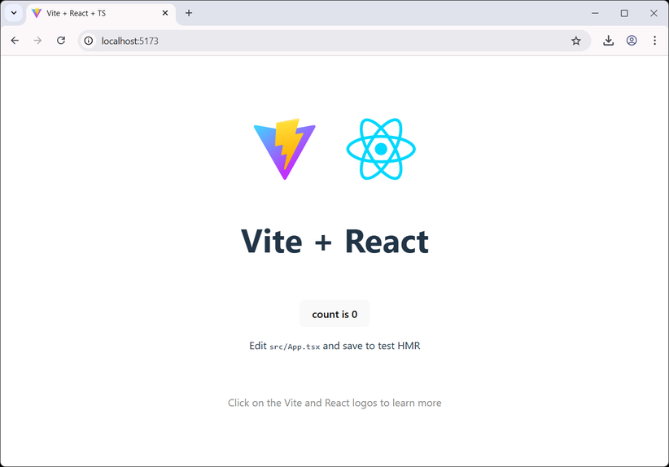Viewport: 669px width, 467px height.
Task: Expand the tab search dropdown arrow
Action: 14,13
